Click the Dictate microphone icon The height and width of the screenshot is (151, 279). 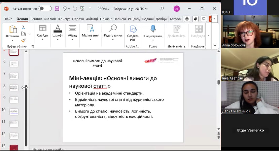pos(153,29)
